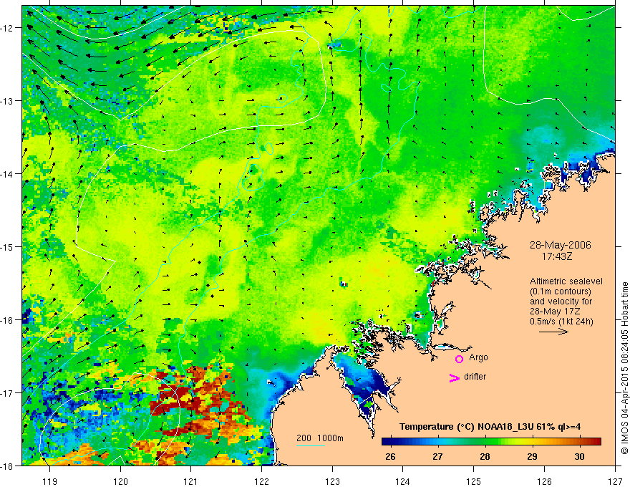Click the '-16' latitude axis label

coord(7,320)
